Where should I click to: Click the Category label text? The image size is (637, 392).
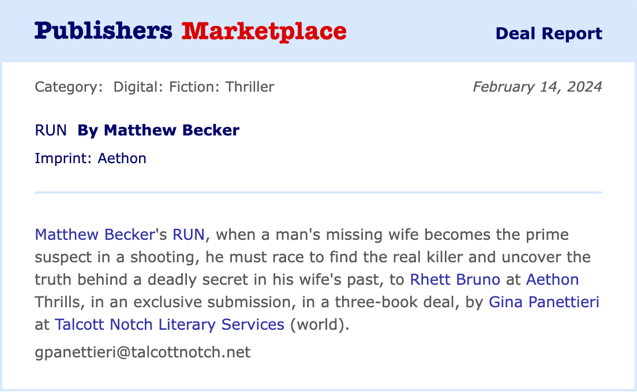pyautogui.click(x=69, y=87)
